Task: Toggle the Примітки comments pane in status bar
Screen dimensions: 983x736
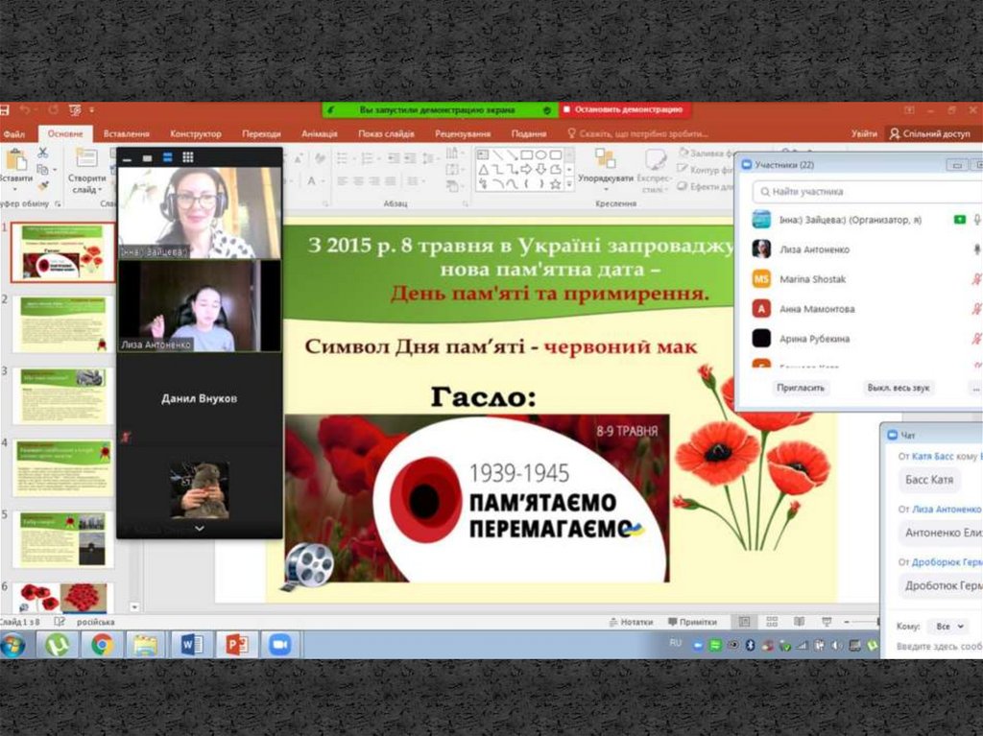Action: click(x=692, y=622)
